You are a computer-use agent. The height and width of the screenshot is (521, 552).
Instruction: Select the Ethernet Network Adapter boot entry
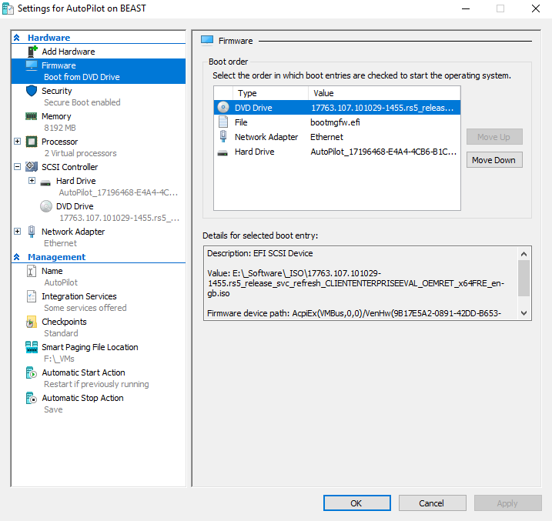tap(337, 136)
